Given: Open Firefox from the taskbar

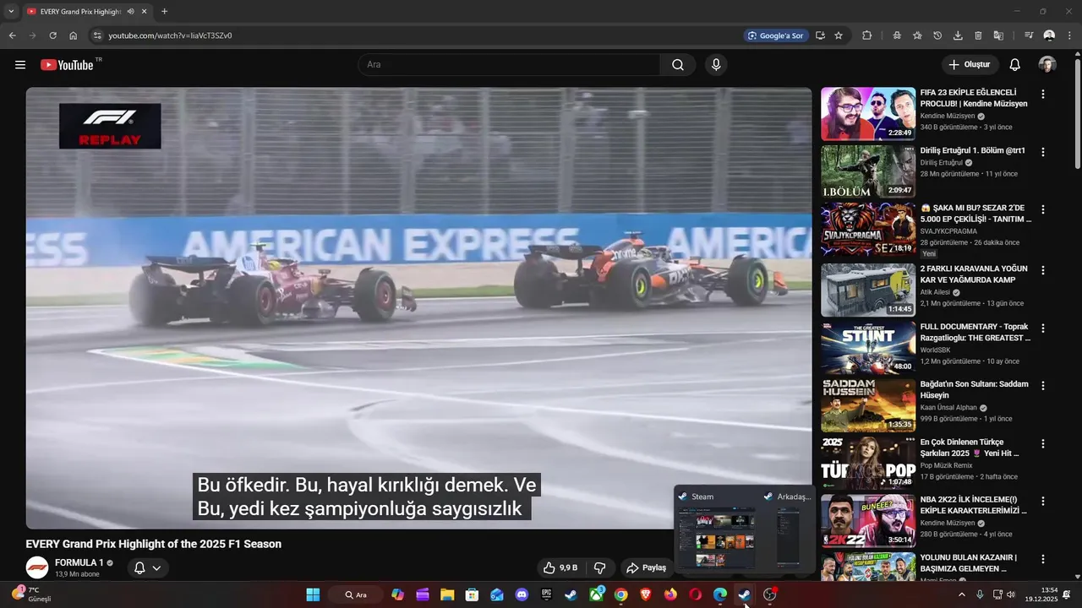Looking at the screenshot, I should [670, 594].
